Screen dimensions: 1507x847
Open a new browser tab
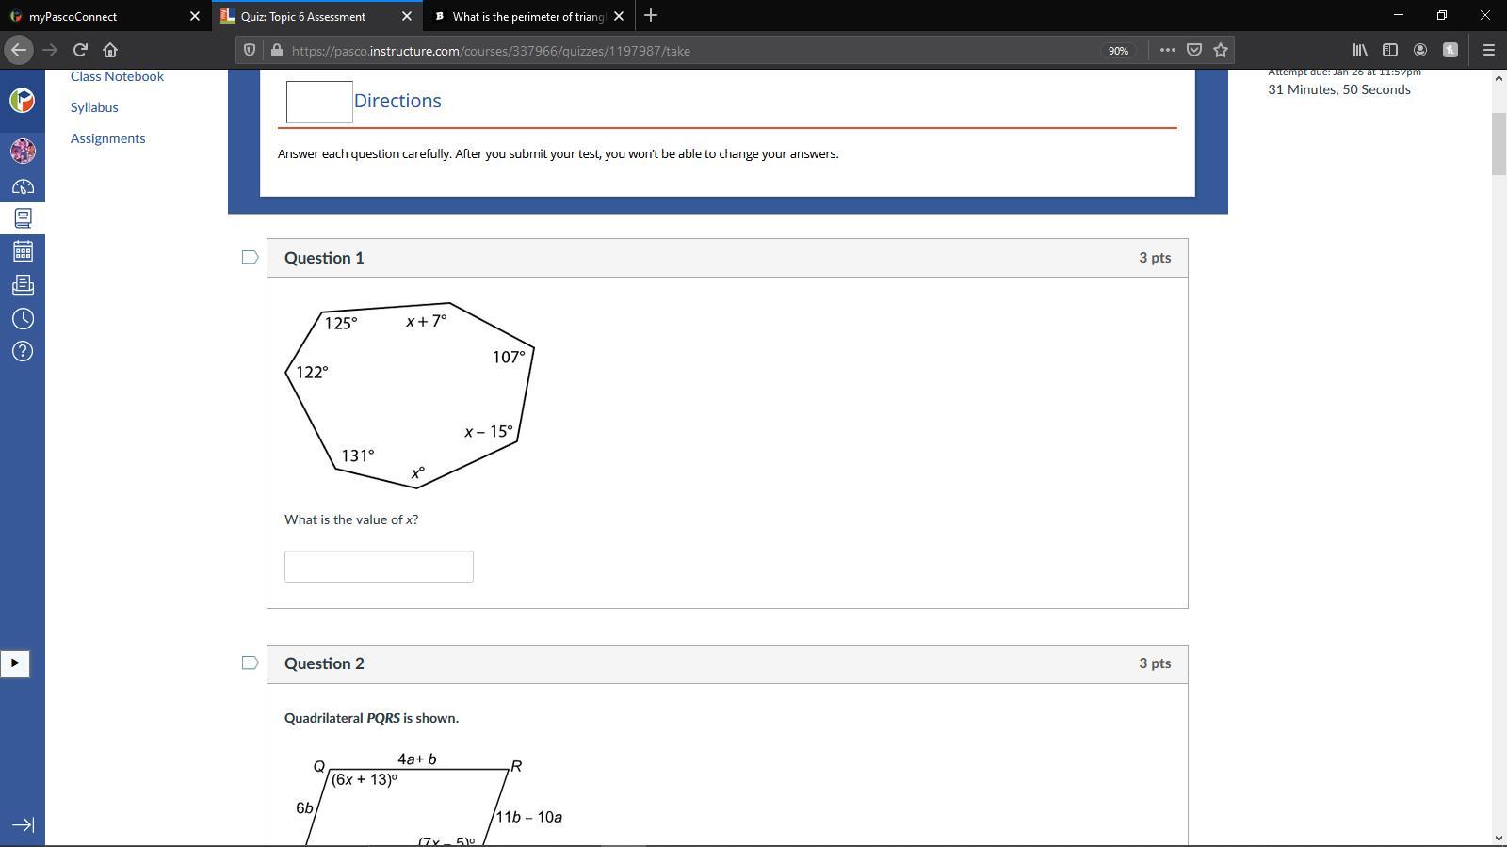[651, 16]
